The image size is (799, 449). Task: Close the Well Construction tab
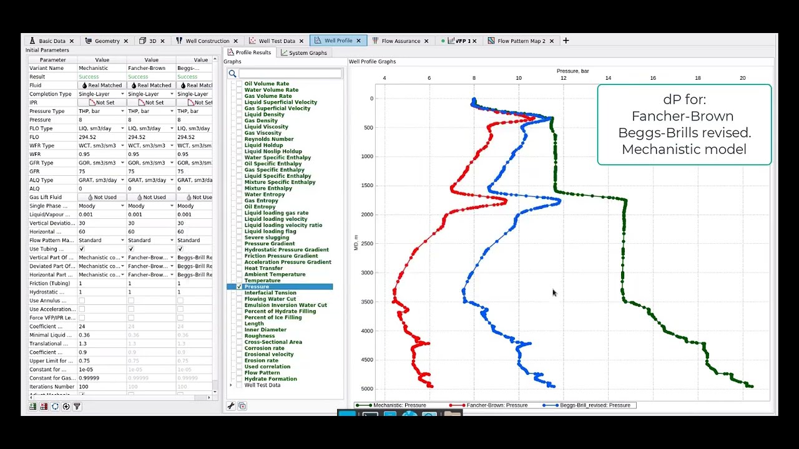tap(235, 41)
